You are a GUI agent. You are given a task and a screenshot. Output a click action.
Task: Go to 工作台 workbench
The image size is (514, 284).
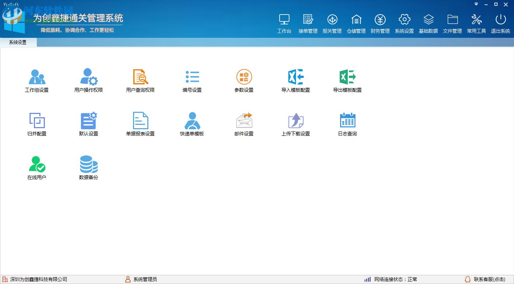[x=284, y=24]
